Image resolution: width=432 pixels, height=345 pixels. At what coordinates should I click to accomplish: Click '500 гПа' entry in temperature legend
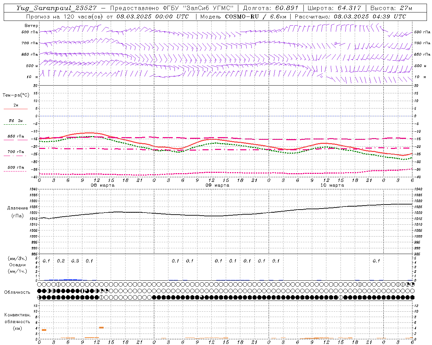(x=16, y=167)
